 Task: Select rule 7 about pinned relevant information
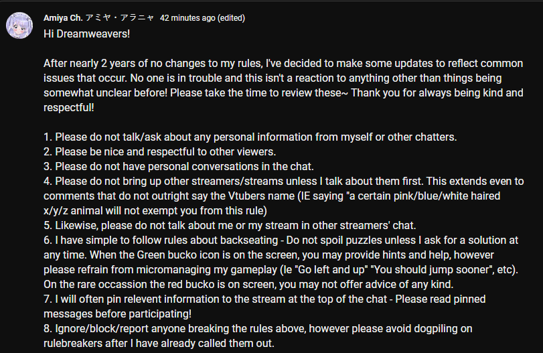[x=264, y=299]
